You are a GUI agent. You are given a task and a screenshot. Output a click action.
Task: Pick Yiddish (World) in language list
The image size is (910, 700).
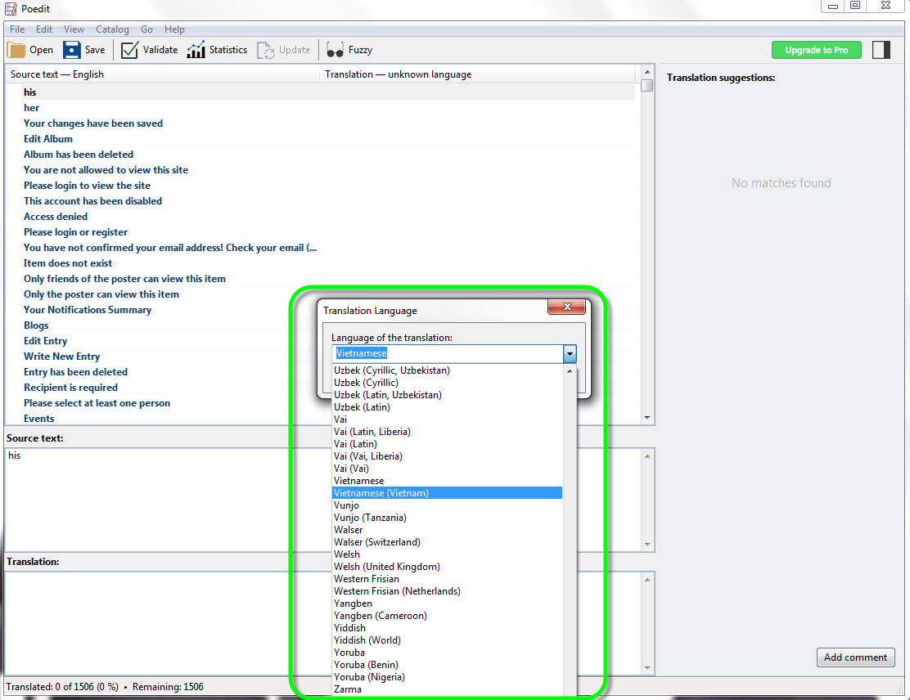[367, 640]
